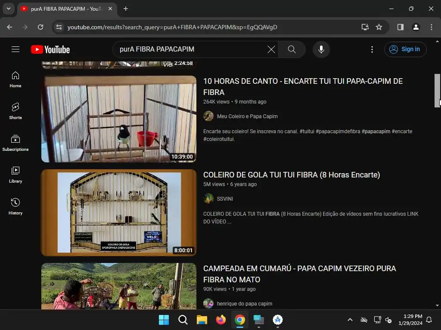Open YouTube settings three-dot menu

(372, 49)
